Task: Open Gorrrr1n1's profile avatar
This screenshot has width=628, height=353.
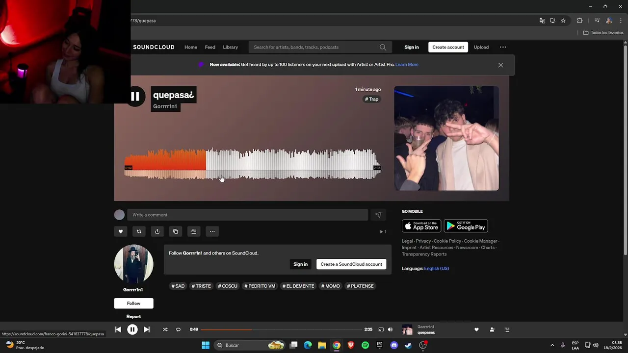Action: (133, 264)
